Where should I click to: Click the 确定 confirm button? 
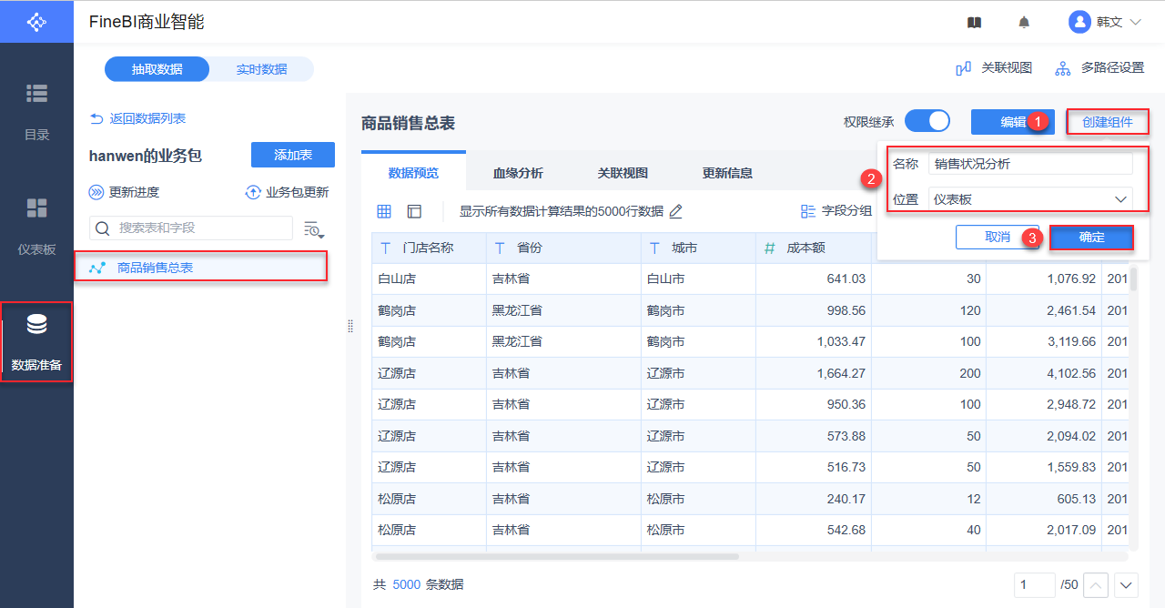(1091, 238)
